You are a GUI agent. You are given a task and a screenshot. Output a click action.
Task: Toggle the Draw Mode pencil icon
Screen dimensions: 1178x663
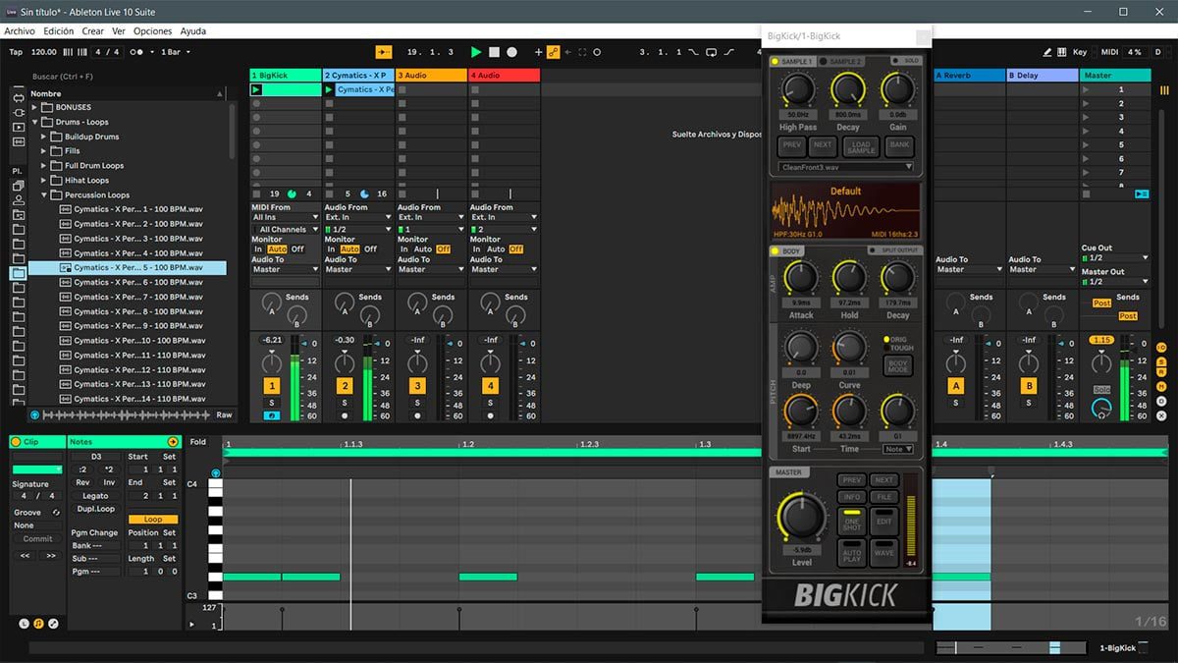[x=1048, y=52]
